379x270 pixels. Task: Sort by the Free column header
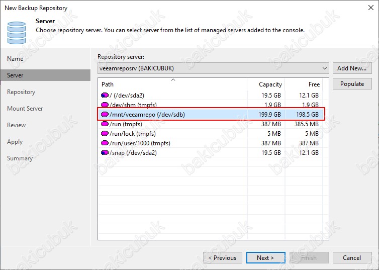(304, 84)
